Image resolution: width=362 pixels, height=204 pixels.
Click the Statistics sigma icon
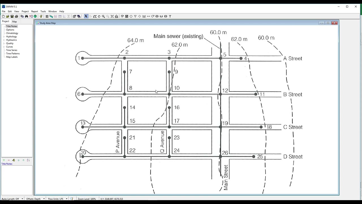[x=68, y=16]
